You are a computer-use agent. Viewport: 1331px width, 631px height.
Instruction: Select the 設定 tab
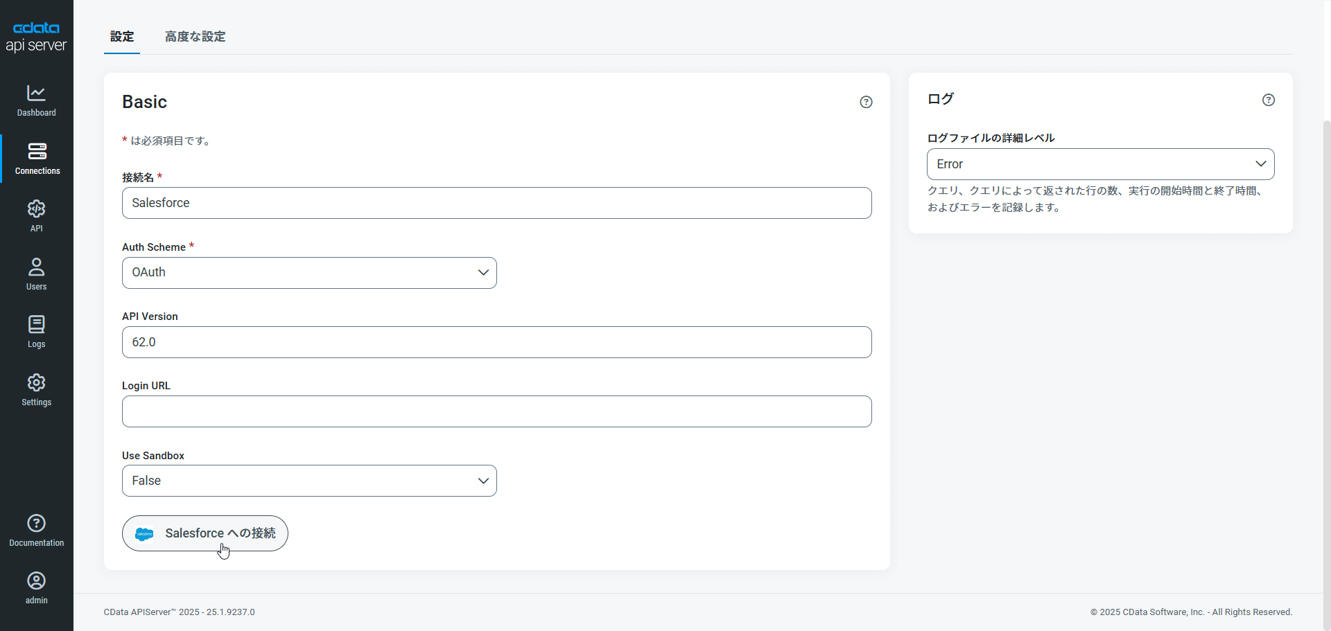pyautogui.click(x=122, y=37)
